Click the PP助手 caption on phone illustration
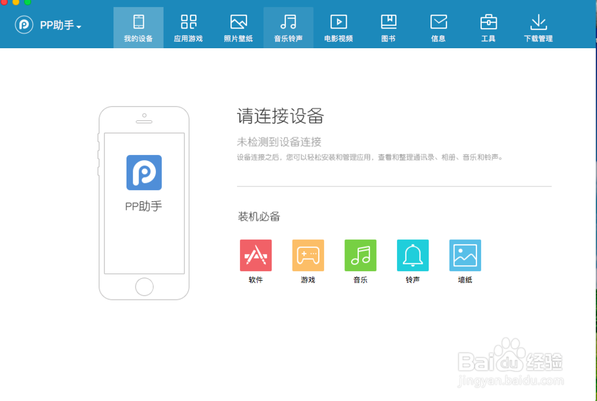The width and height of the screenshot is (597, 401). [143, 206]
